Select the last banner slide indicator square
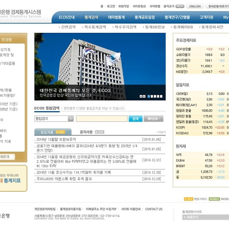Screen dimensions: 229x229 [161, 96]
